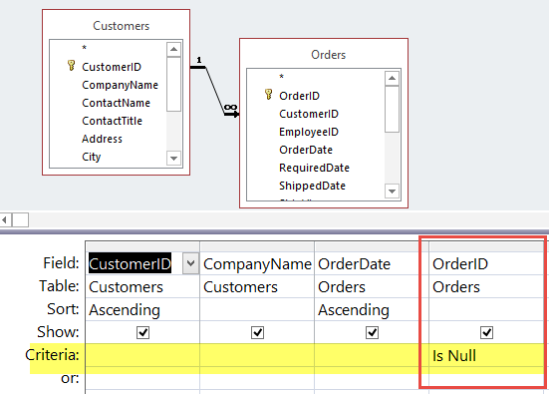The height and width of the screenshot is (394, 549).
Task: Click the Is Null criteria cell
Action: pyautogui.click(x=486, y=355)
